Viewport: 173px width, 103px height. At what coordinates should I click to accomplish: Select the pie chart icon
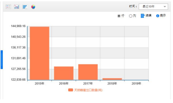point(33,7)
